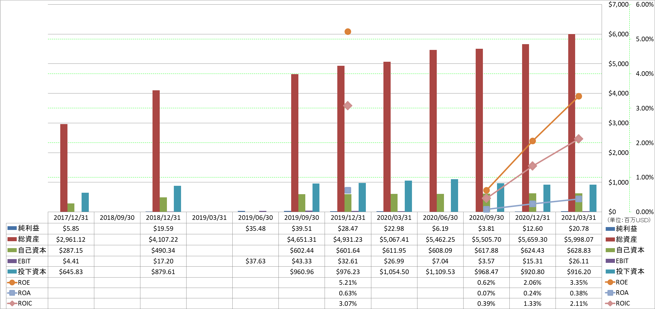
Task: Click the $2,961.12 total assets cell
Action: click(71, 239)
